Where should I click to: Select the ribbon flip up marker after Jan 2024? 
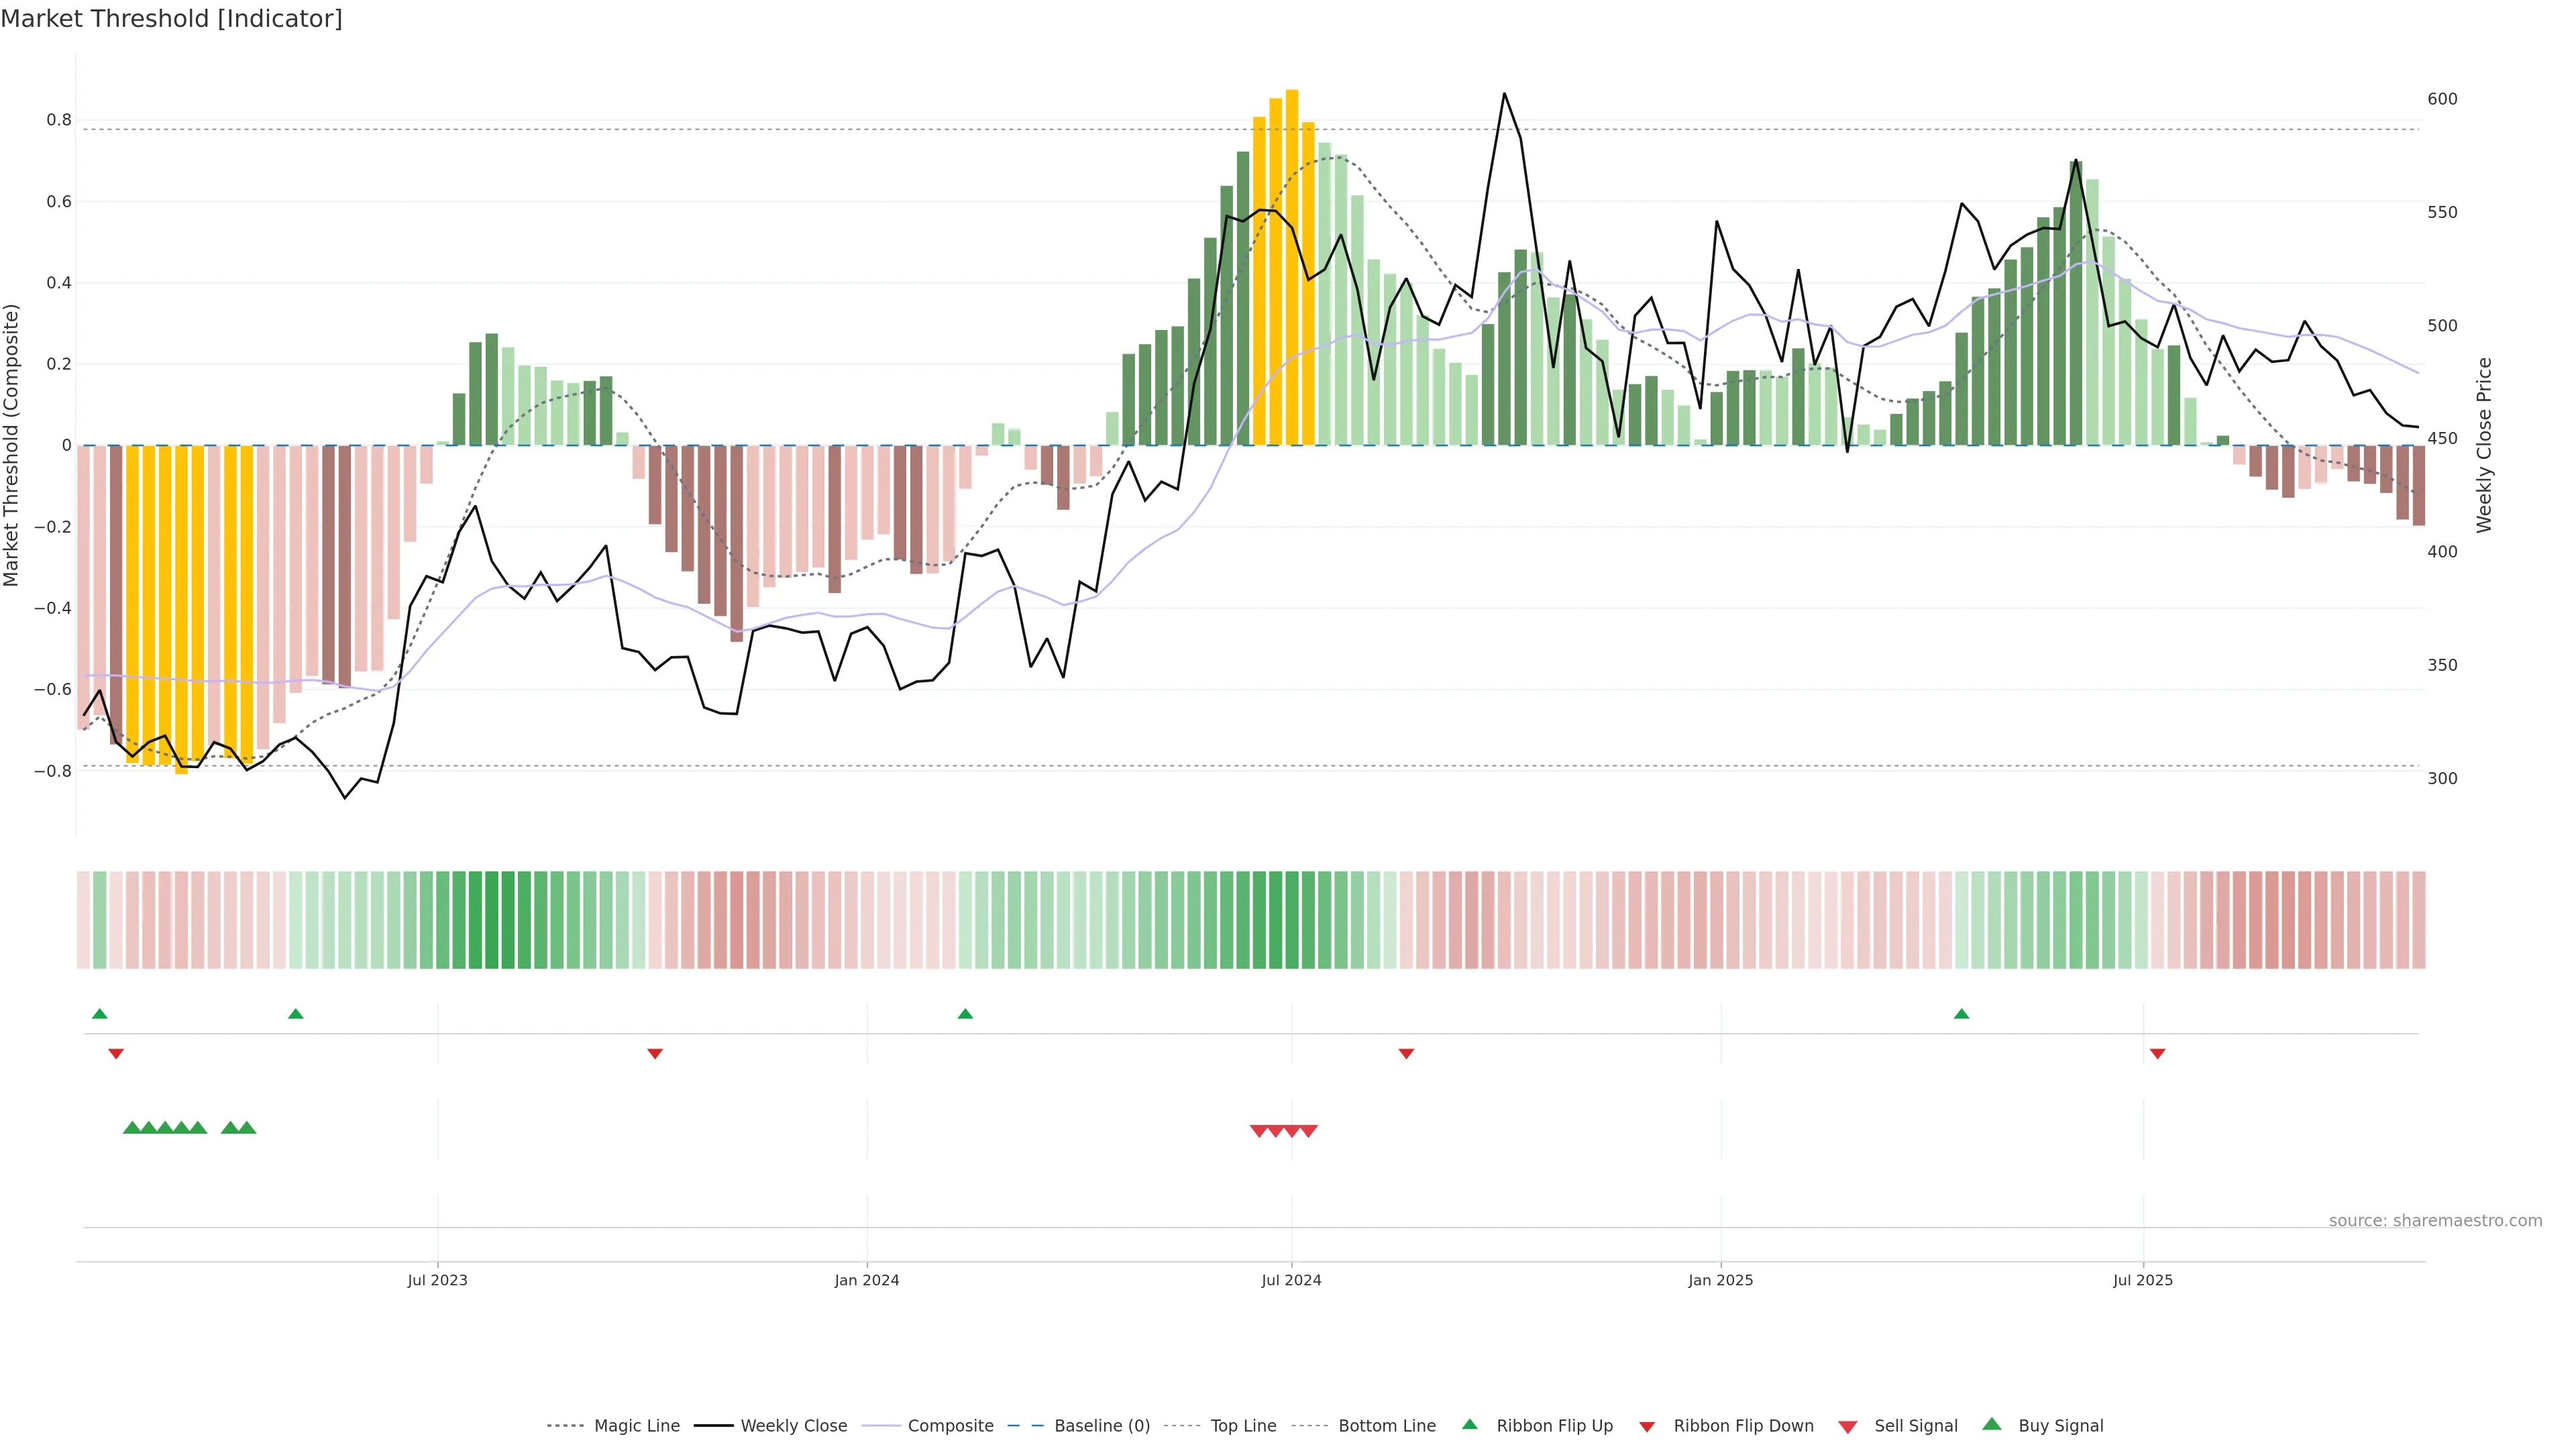[965, 1014]
